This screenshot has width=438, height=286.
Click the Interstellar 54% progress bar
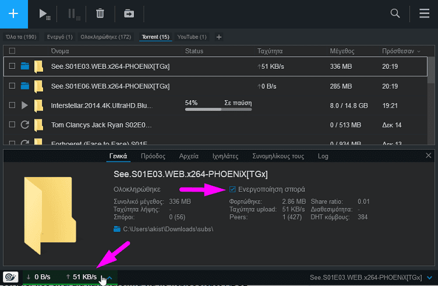coord(218,109)
